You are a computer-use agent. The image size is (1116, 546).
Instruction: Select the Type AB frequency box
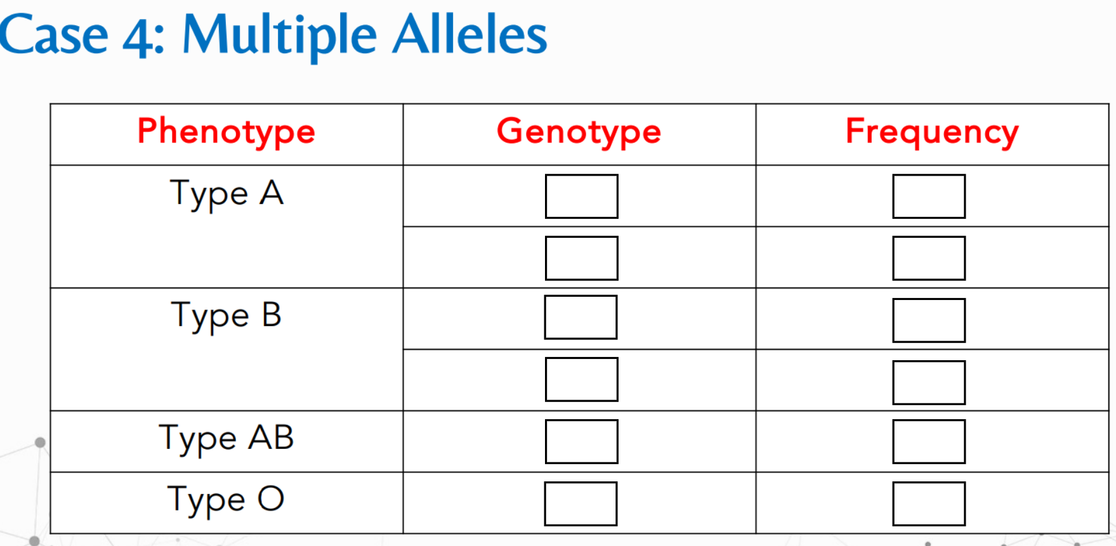click(928, 441)
